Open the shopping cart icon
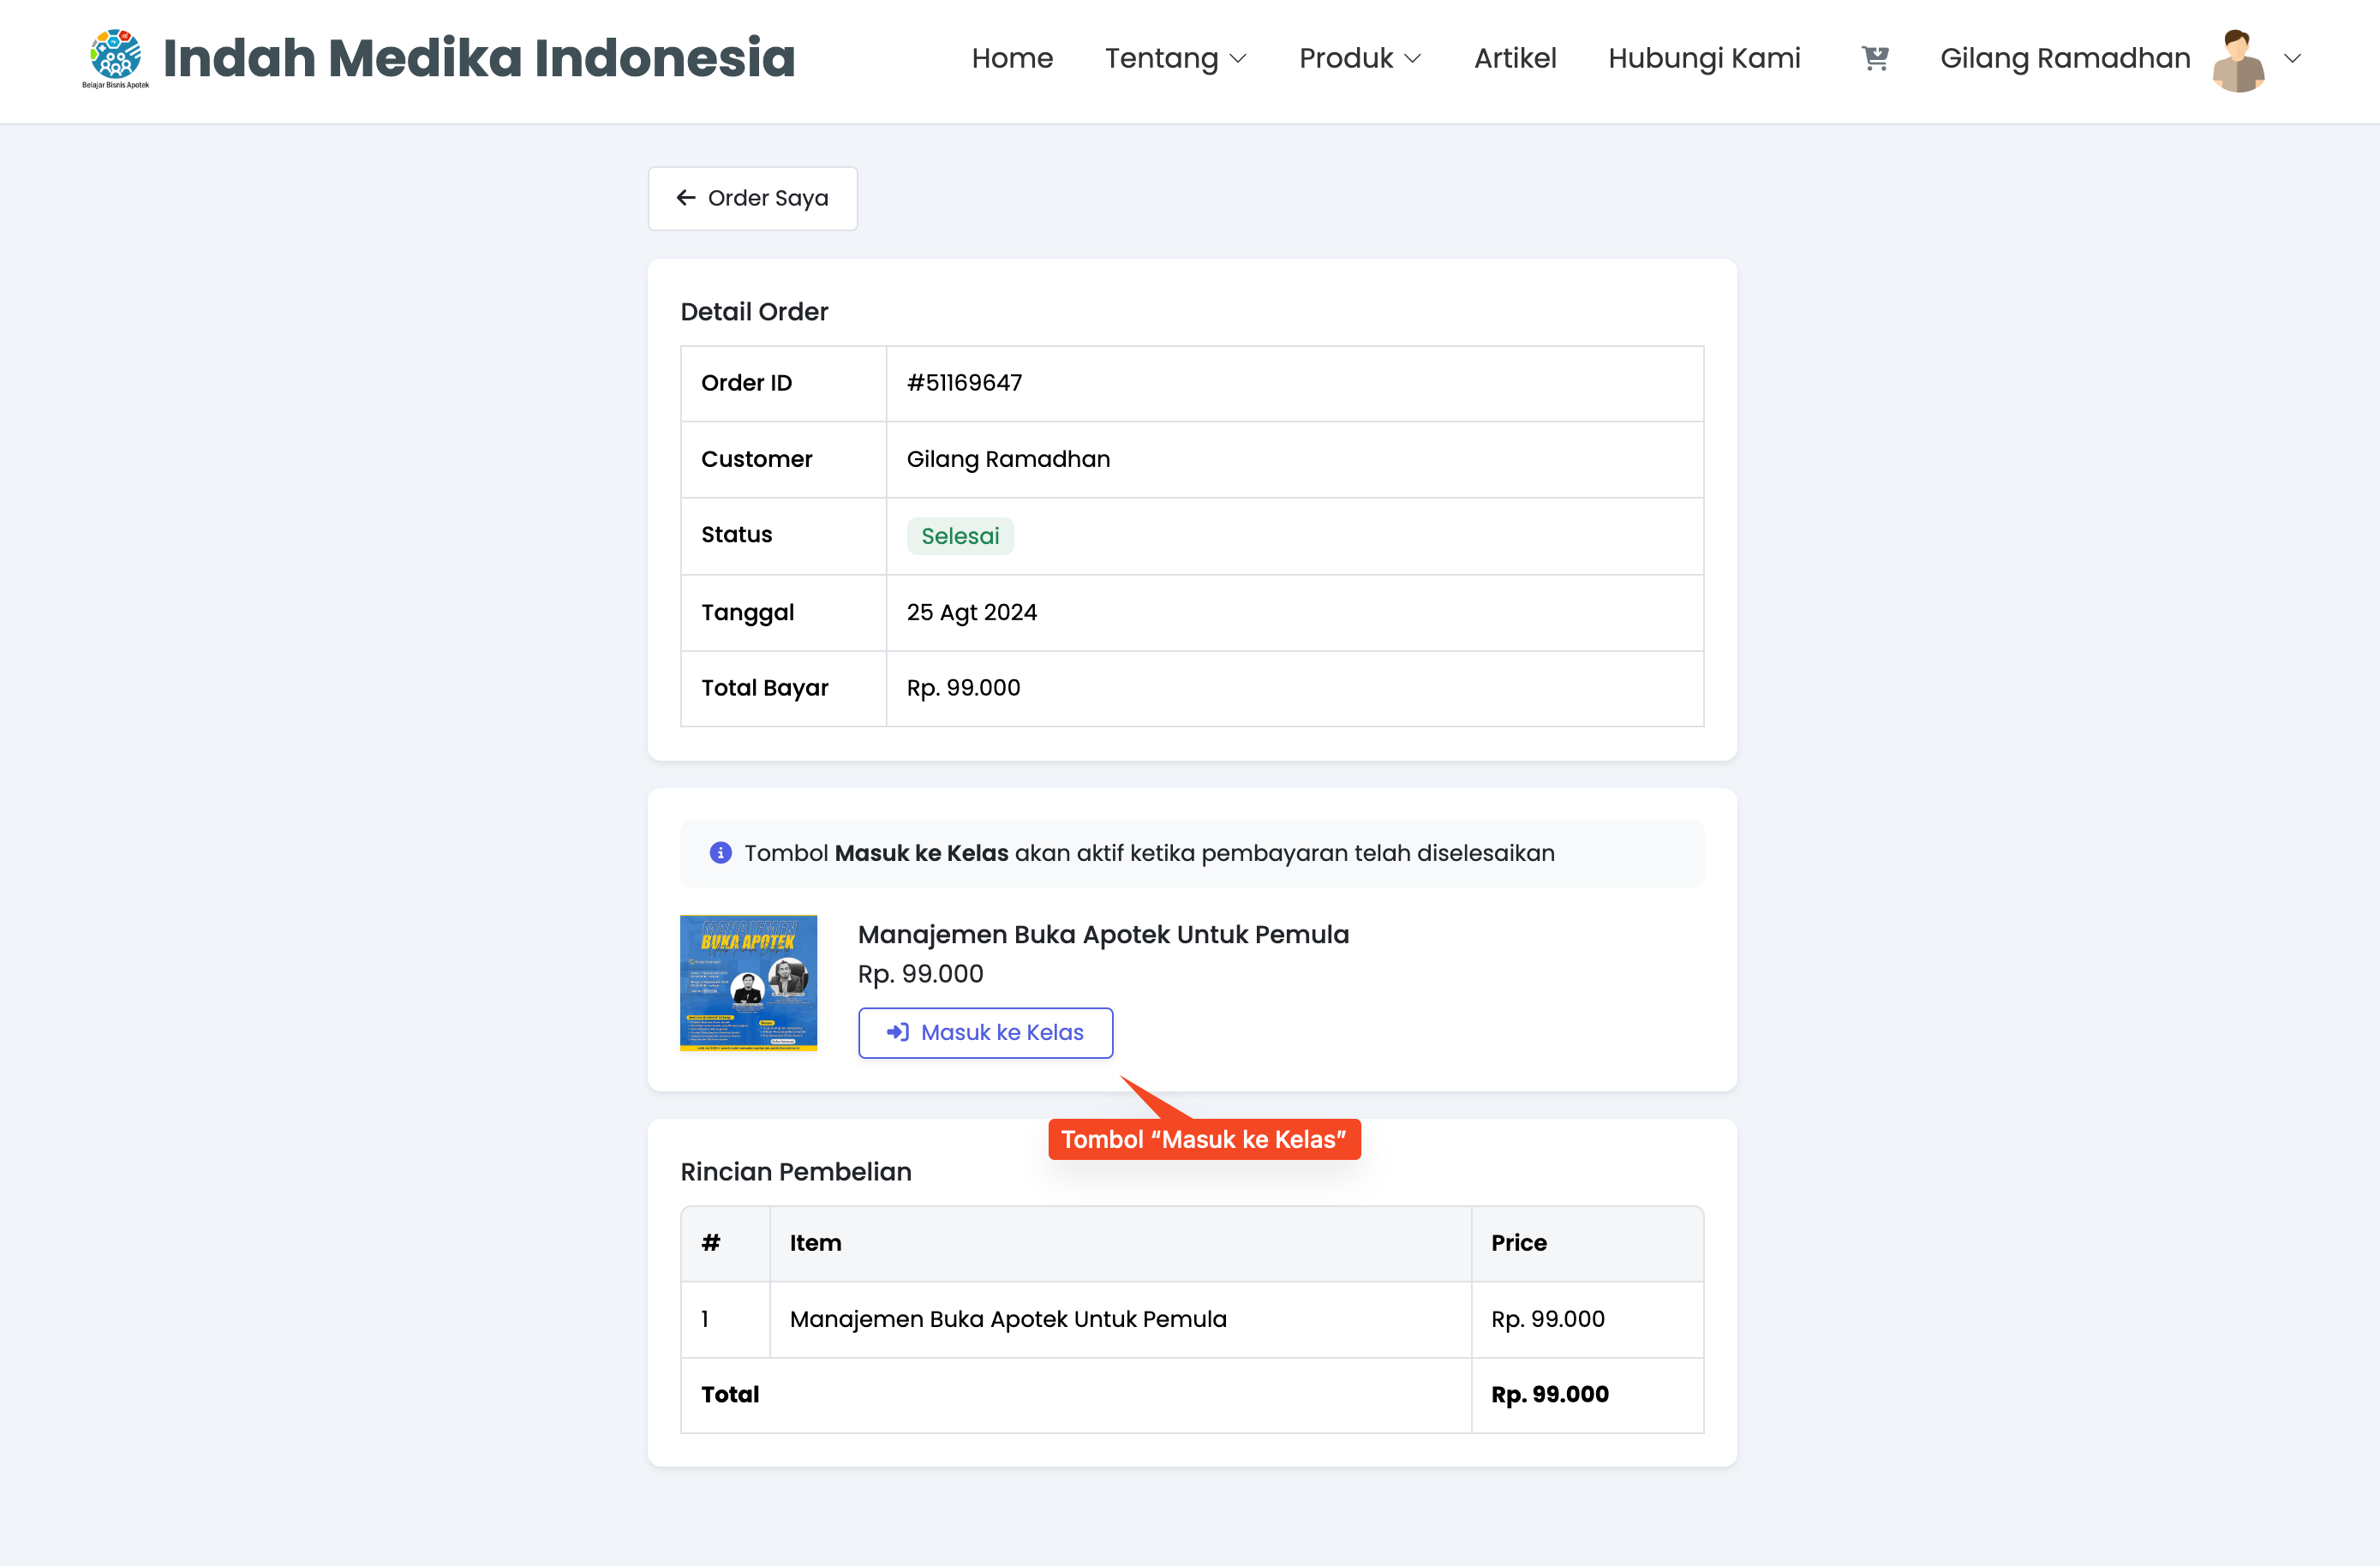 (1874, 58)
